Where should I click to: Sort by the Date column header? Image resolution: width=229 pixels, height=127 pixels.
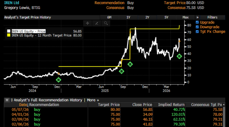(24, 105)
